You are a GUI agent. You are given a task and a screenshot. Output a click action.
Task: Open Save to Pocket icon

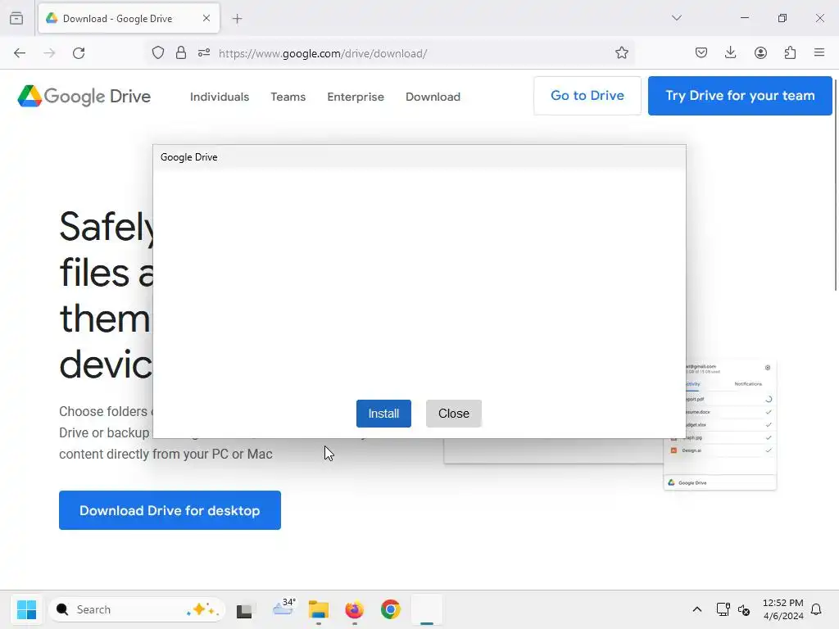point(701,53)
